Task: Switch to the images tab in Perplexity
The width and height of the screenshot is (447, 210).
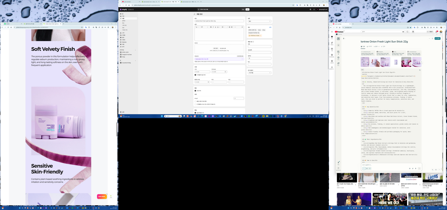Action: (x=369, y=47)
